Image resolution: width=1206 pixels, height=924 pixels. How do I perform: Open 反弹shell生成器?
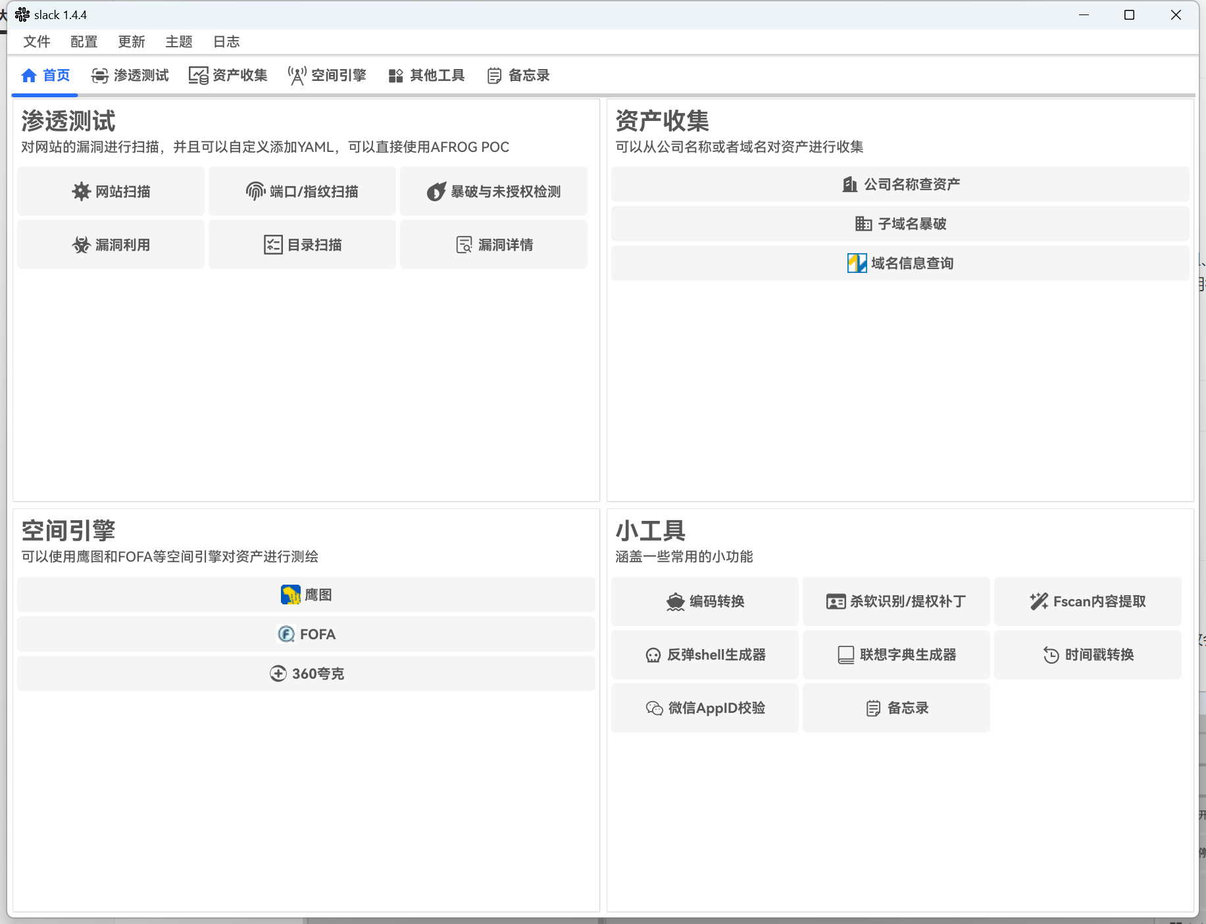705,655
